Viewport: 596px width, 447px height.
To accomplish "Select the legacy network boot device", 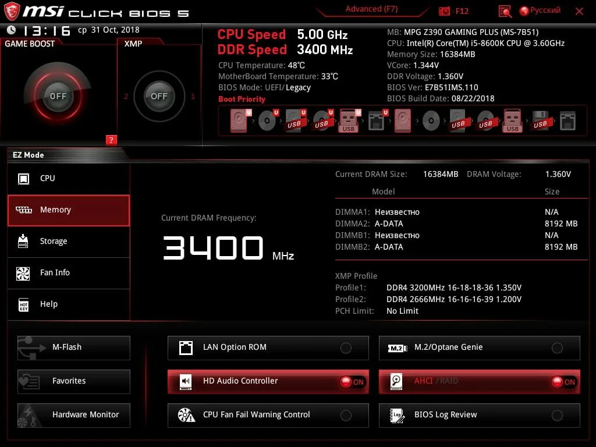I will (x=567, y=121).
